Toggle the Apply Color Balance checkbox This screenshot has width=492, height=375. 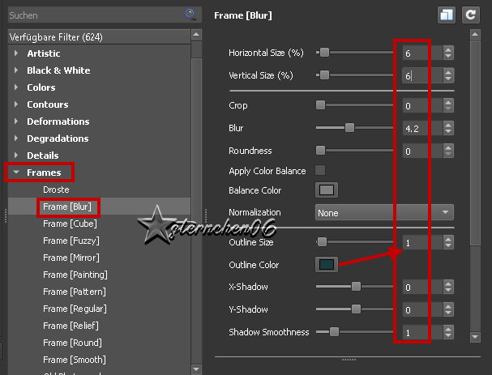tap(320, 171)
